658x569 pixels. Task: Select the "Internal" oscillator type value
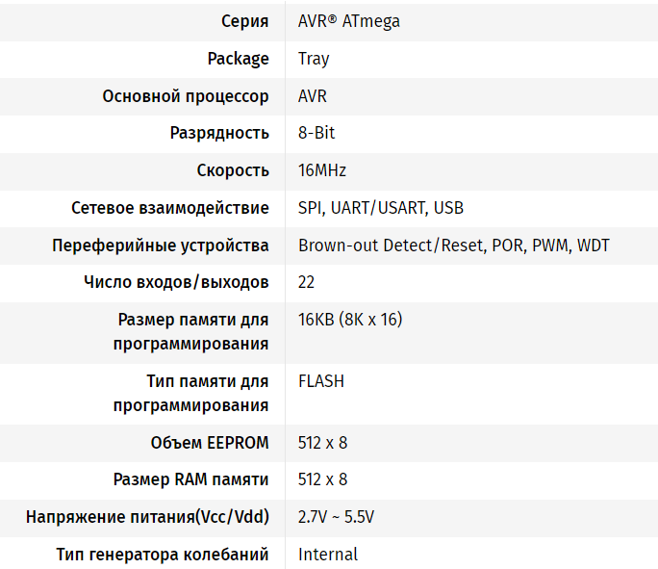click(x=328, y=555)
